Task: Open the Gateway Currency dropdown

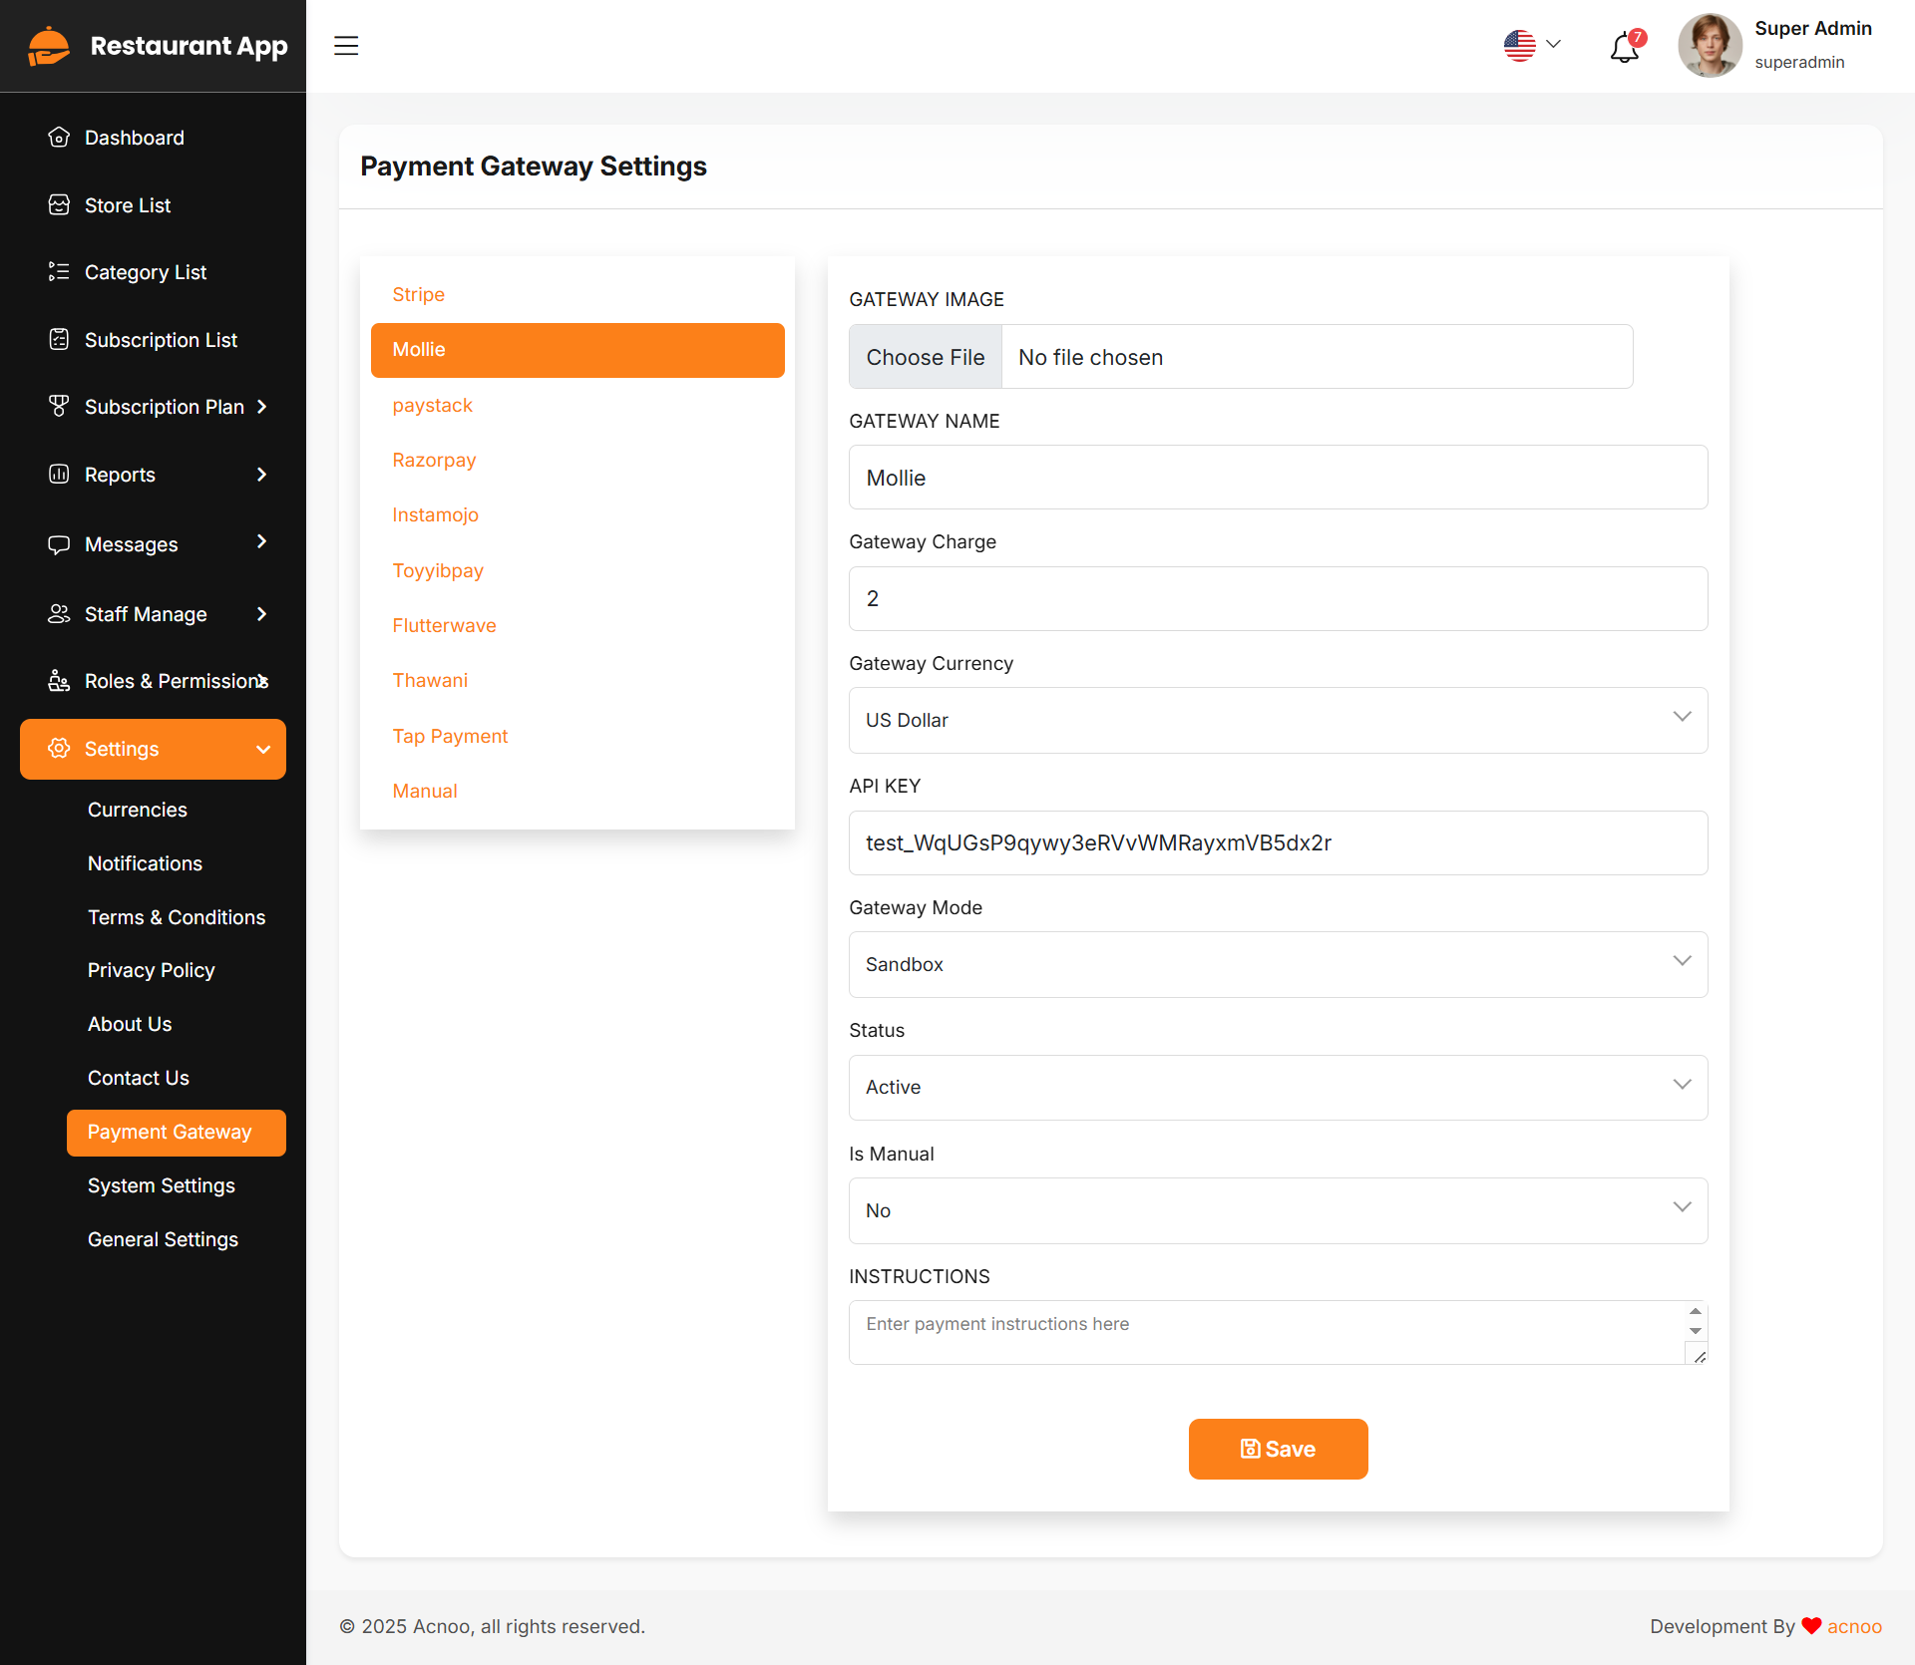Action: pyautogui.click(x=1278, y=720)
